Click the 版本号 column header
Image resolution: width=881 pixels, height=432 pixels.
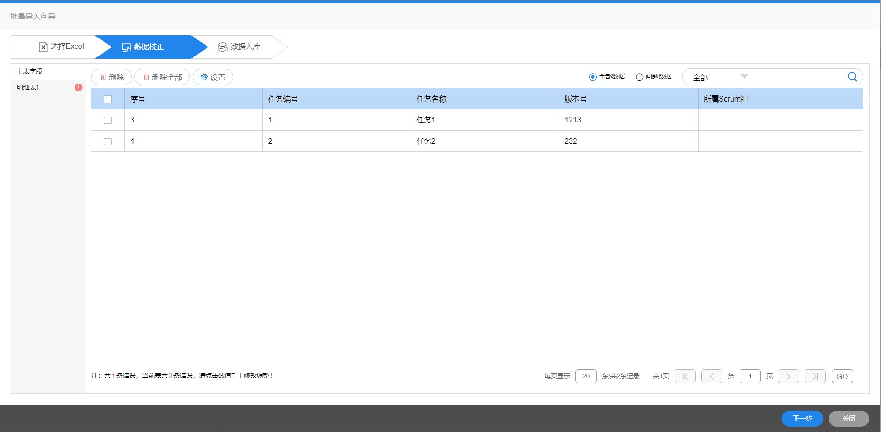(x=628, y=99)
